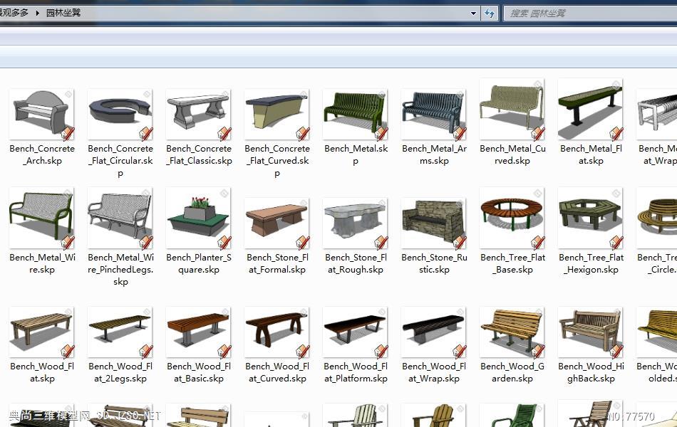Select the Bench_Wood_HighBack.skp file icon
677x427 pixels.
point(591,332)
